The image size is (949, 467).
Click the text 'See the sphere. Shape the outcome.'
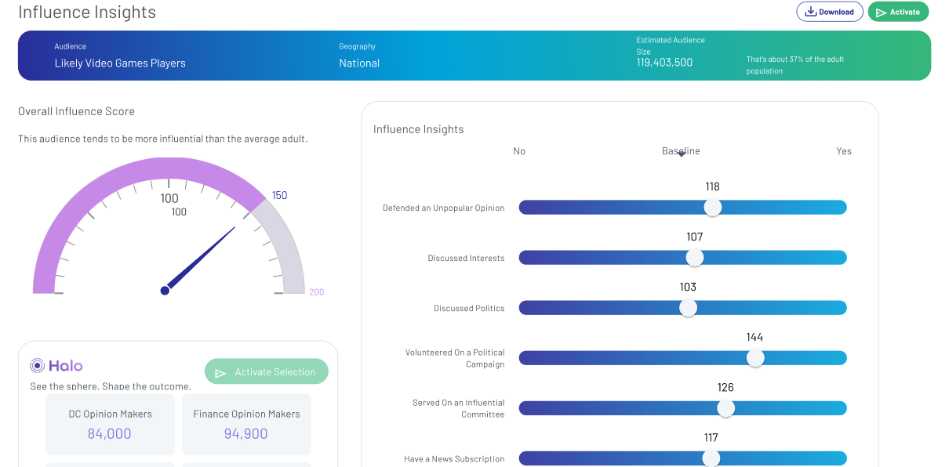[111, 386]
